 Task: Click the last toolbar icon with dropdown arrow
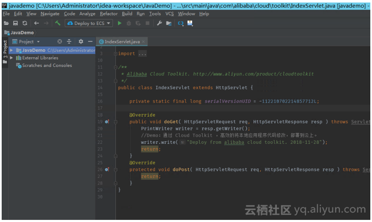[190, 23]
